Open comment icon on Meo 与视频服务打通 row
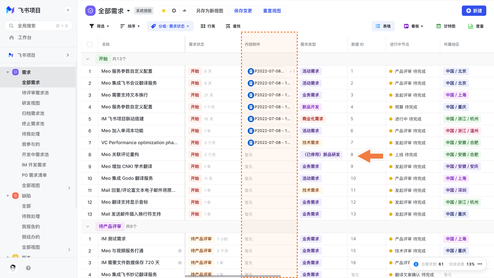The width and height of the screenshot is (494, 278). coord(180,251)
